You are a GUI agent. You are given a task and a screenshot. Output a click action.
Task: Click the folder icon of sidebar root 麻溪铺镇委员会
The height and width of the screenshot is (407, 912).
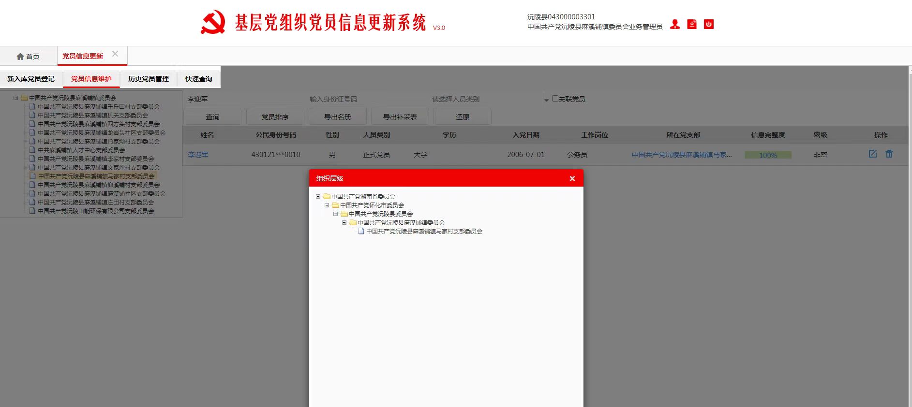pos(24,98)
